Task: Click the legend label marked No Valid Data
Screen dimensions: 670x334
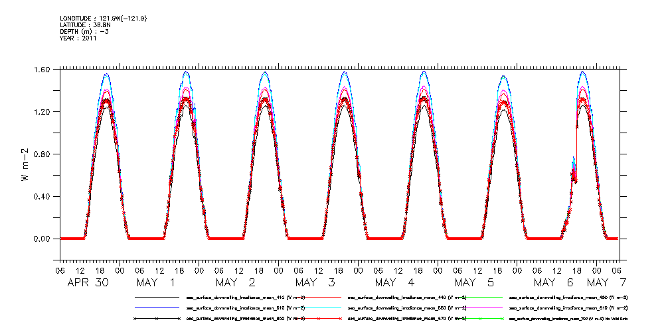Action: point(568,319)
